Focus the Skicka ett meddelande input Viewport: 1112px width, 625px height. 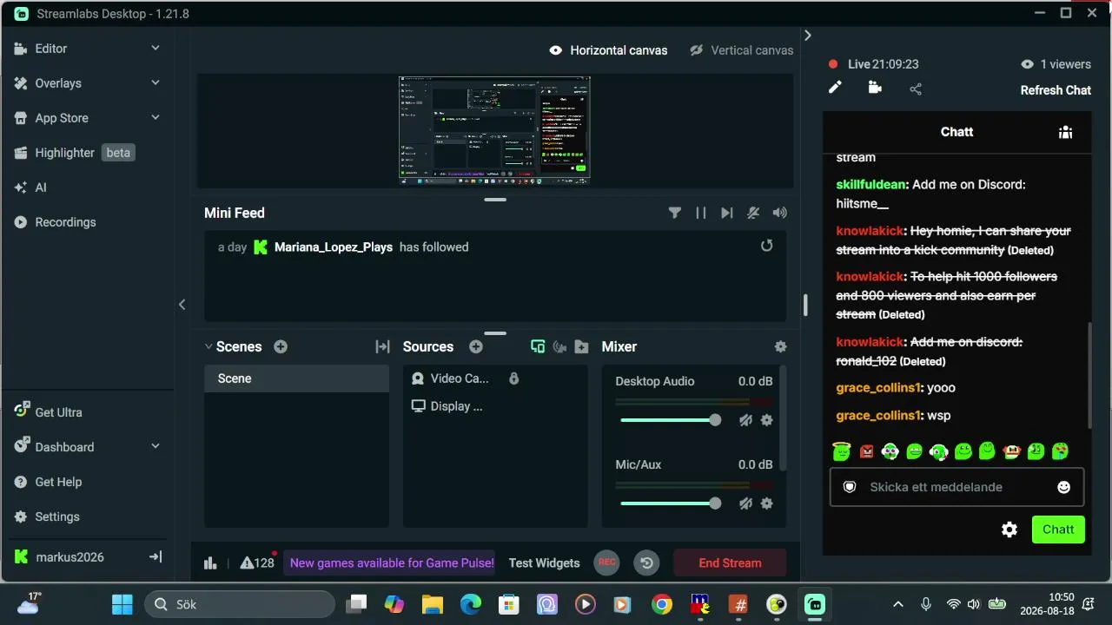coord(956,487)
